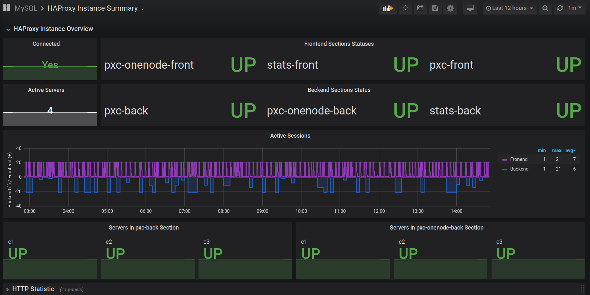Open the Active Sessions panel title menu
This screenshot has height=295, width=590.
(290, 136)
